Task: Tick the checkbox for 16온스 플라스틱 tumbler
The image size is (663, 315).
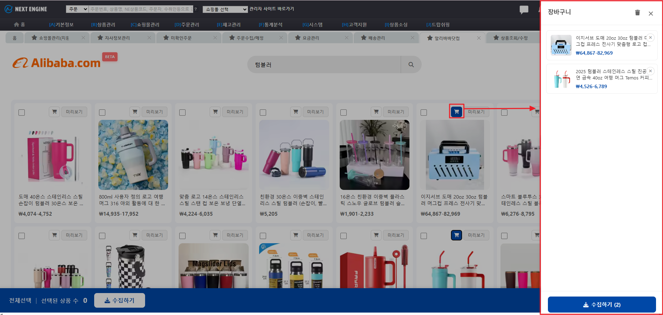Action: [x=344, y=113]
